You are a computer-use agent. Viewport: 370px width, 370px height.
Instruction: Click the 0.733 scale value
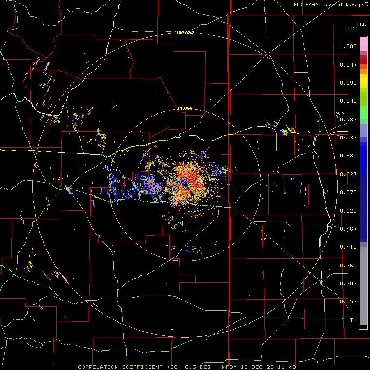[348, 138]
